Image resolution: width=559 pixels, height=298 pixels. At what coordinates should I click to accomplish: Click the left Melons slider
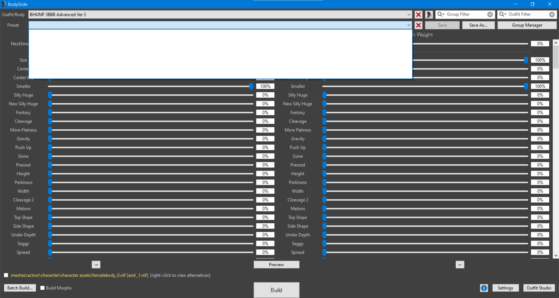click(151, 209)
